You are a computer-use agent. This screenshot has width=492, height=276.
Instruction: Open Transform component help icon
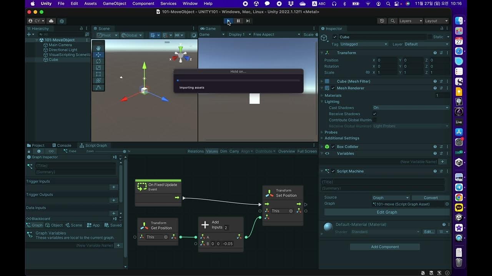point(435,53)
